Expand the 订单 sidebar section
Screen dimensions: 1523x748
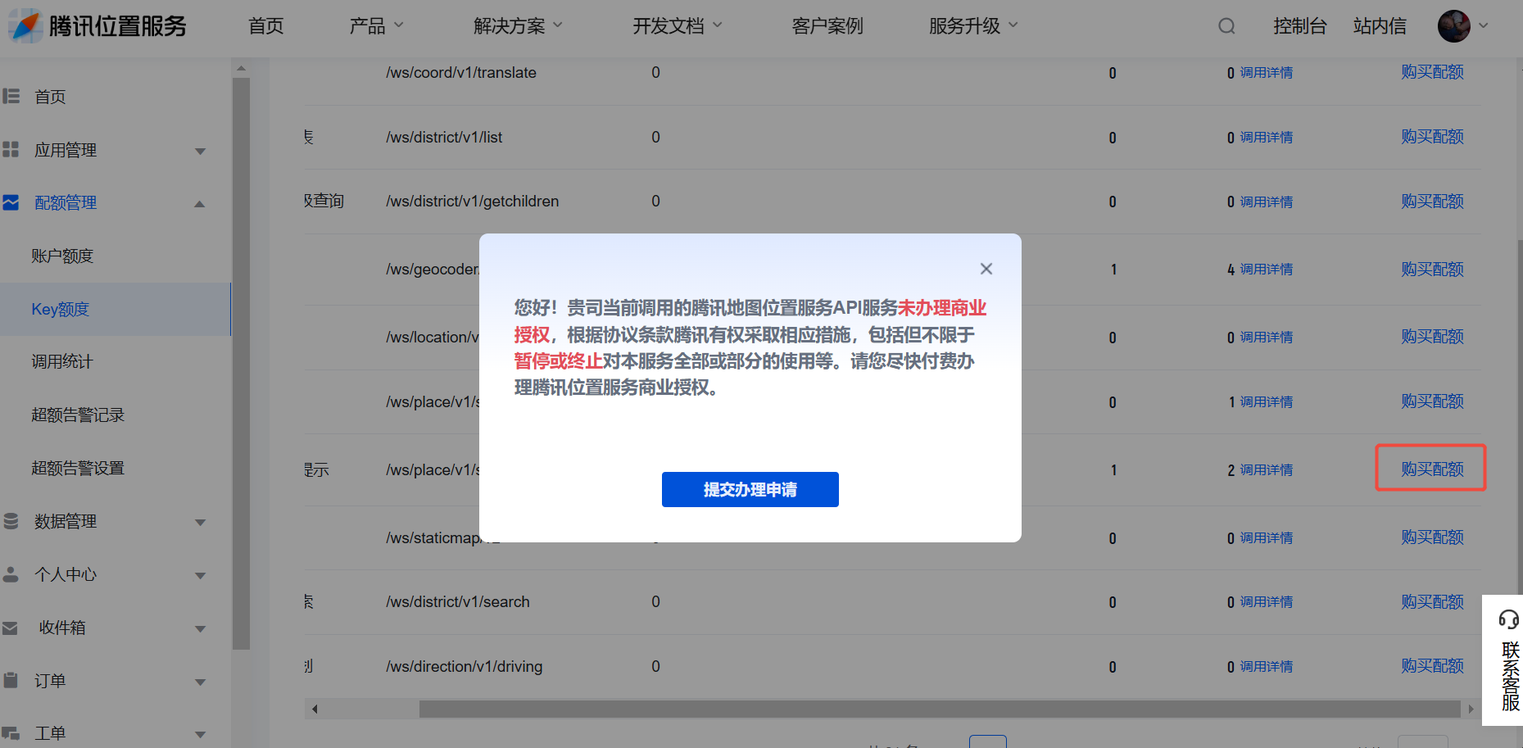tap(200, 682)
